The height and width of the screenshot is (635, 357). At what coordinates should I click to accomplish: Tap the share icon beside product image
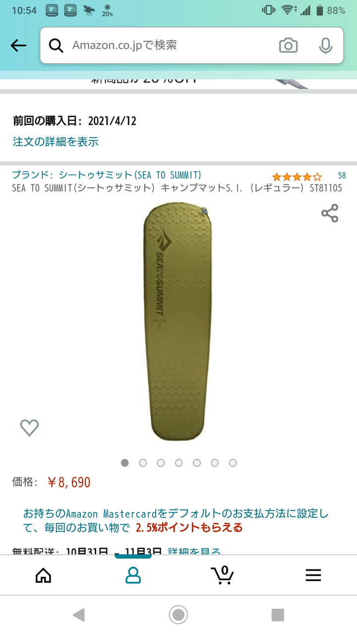click(330, 213)
